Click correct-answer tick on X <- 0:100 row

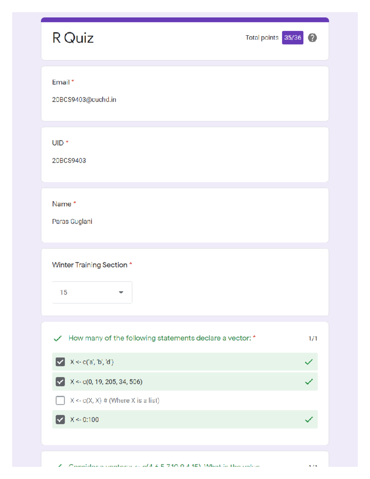(309, 419)
